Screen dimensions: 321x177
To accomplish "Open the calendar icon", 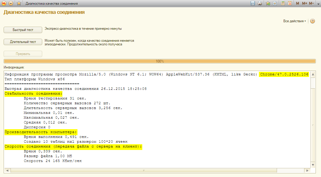I will [290, 4].
